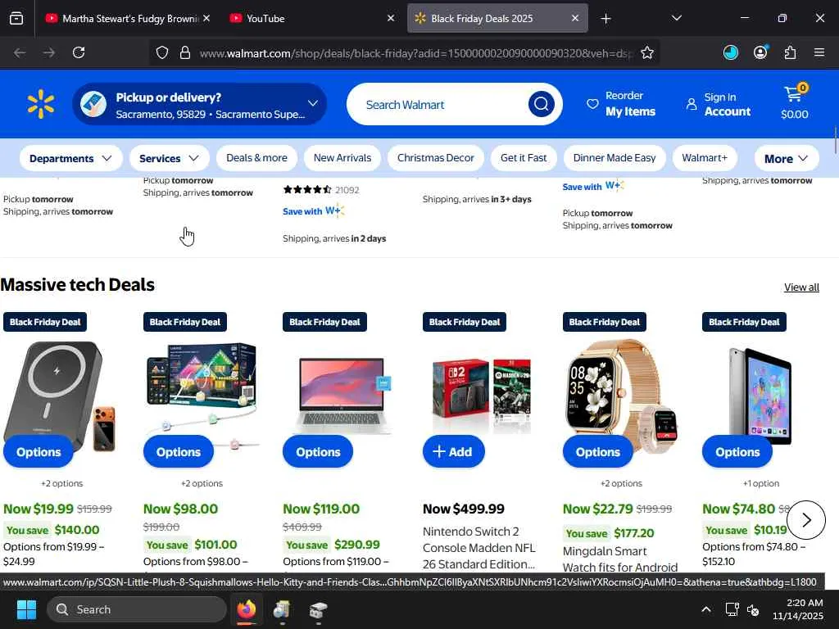The image size is (839, 629).
Task: Click Options on the $74.80 iPad
Action: (737, 452)
